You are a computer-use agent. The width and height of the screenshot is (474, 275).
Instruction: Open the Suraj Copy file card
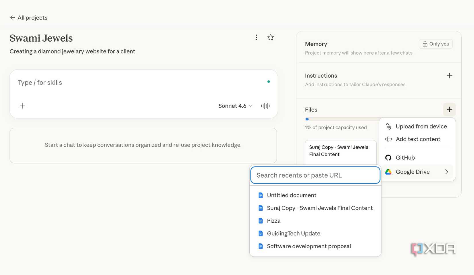340,151
